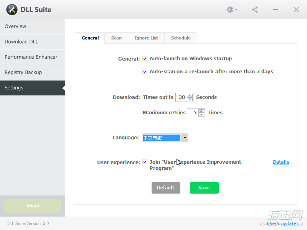The image size is (307, 230).
Task: Open the Overview section
Action: point(33,26)
